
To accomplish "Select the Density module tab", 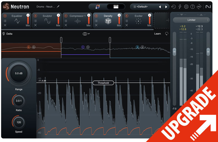I will point(108,21).
